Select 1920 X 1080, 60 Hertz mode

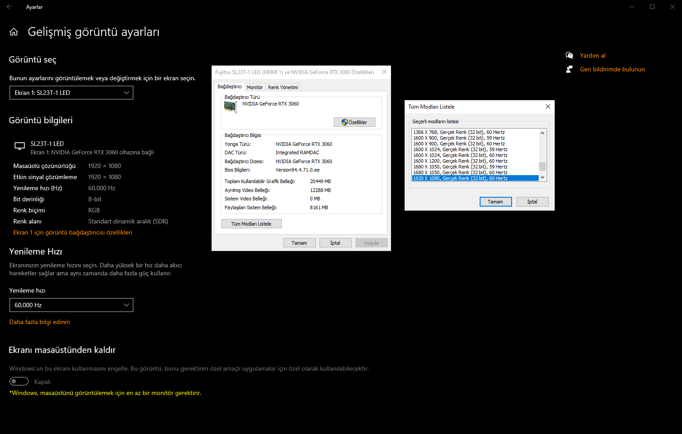click(x=475, y=178)
